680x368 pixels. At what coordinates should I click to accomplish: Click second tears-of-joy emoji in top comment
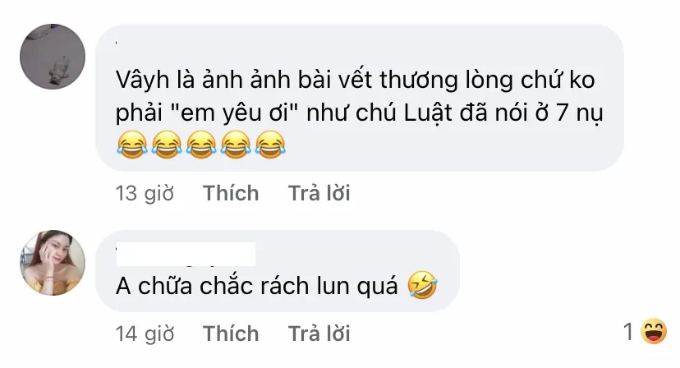pyautogui.click(x=167, y=145)
